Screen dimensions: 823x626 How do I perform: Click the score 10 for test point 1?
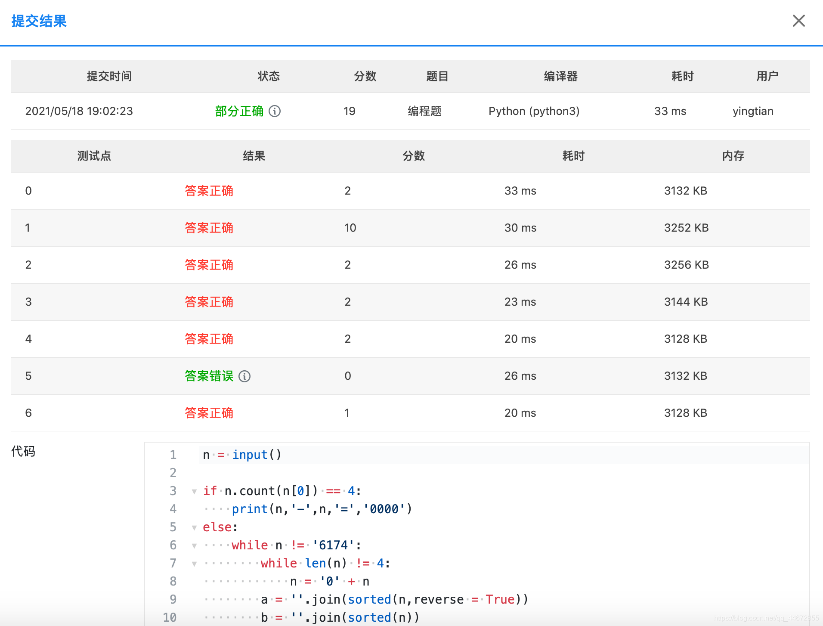point(350,228)
